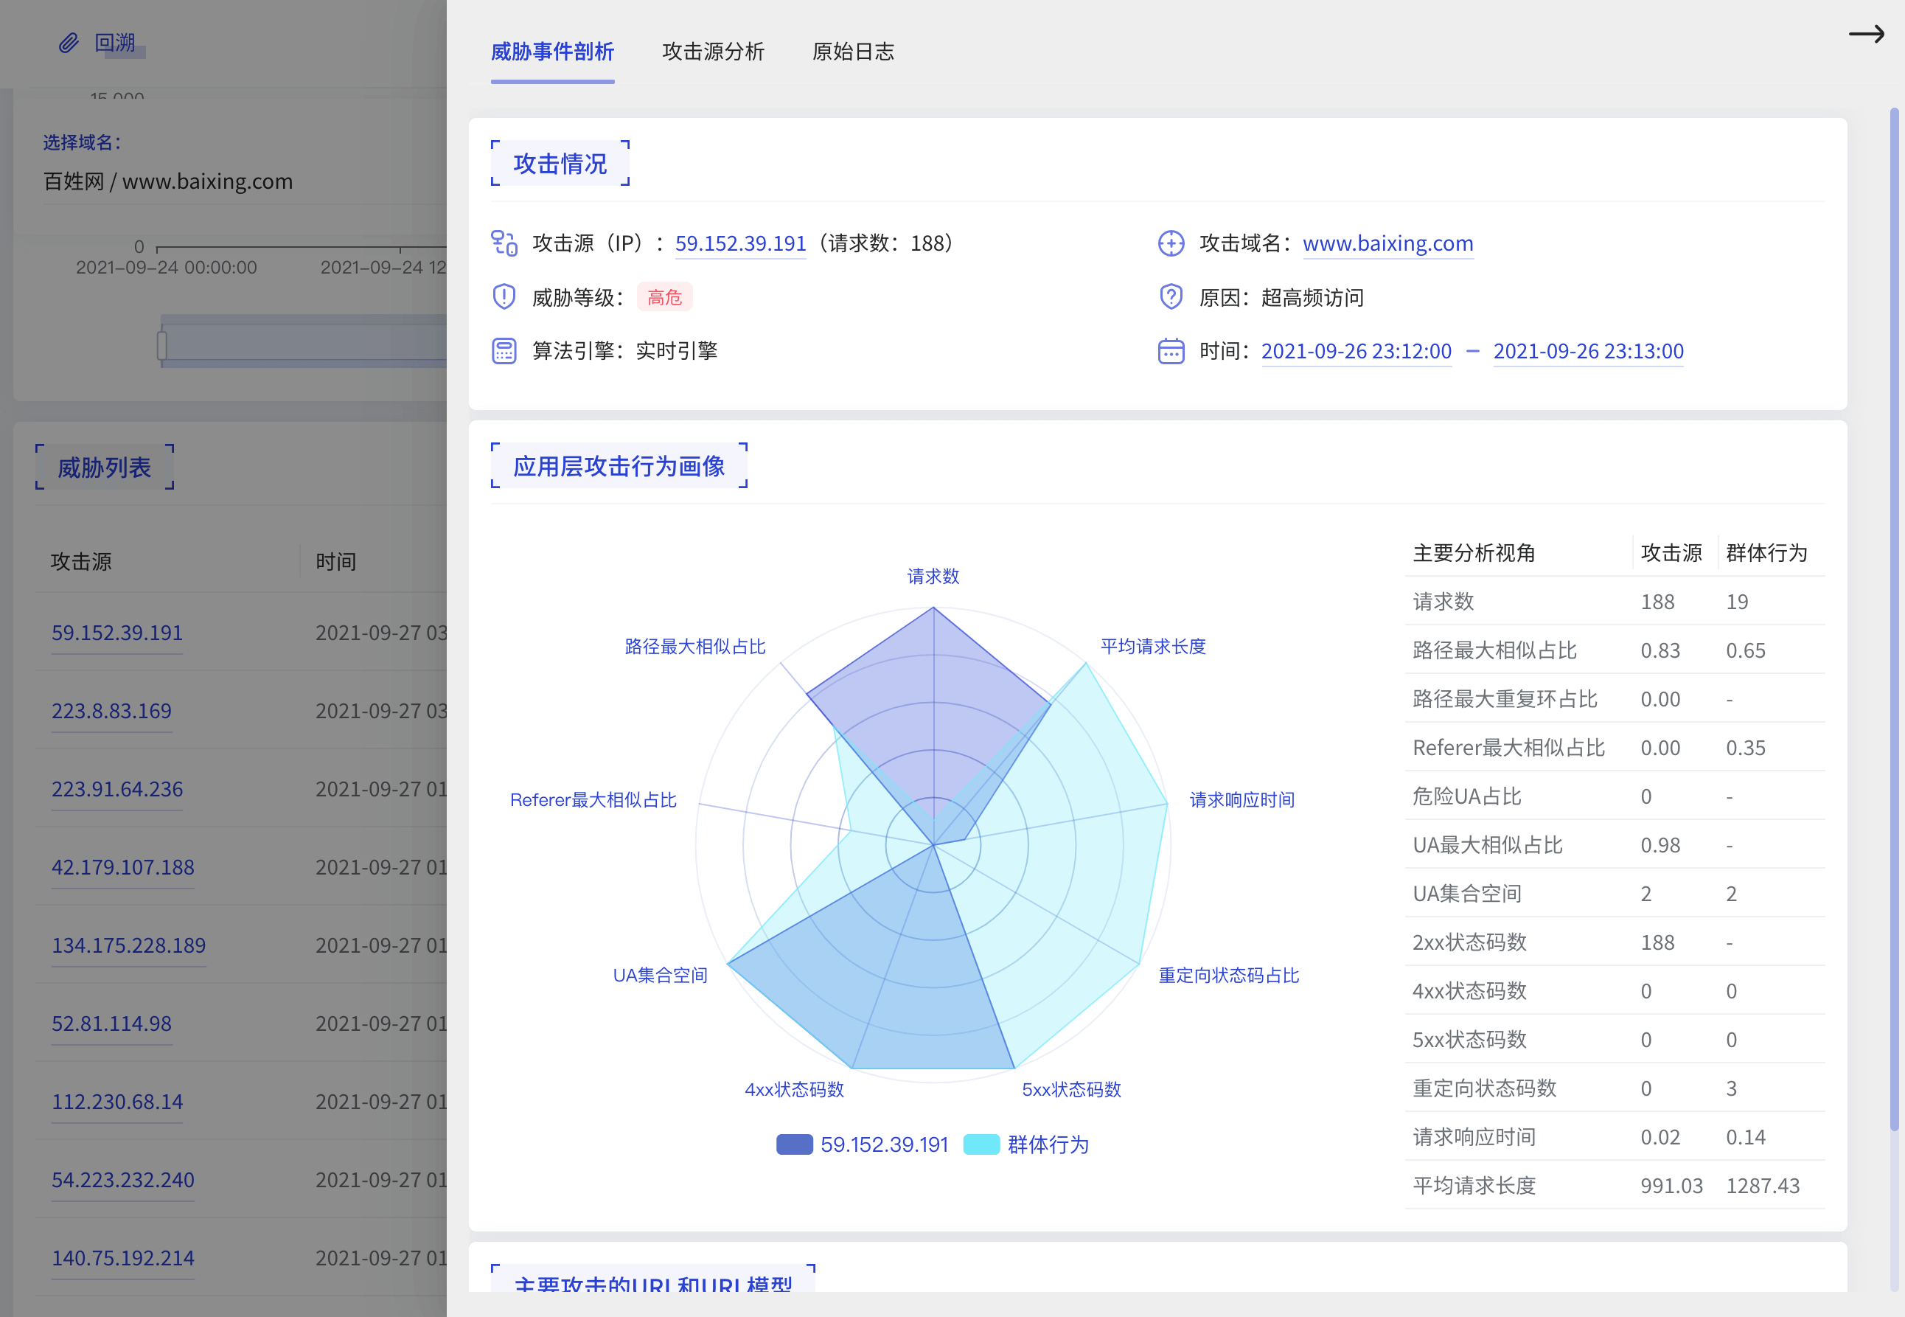The width and height of the screenshot is (1905, 1317).
Task: Open 134.175.228.189 in the threat list
Action: (x=129, y=945)
